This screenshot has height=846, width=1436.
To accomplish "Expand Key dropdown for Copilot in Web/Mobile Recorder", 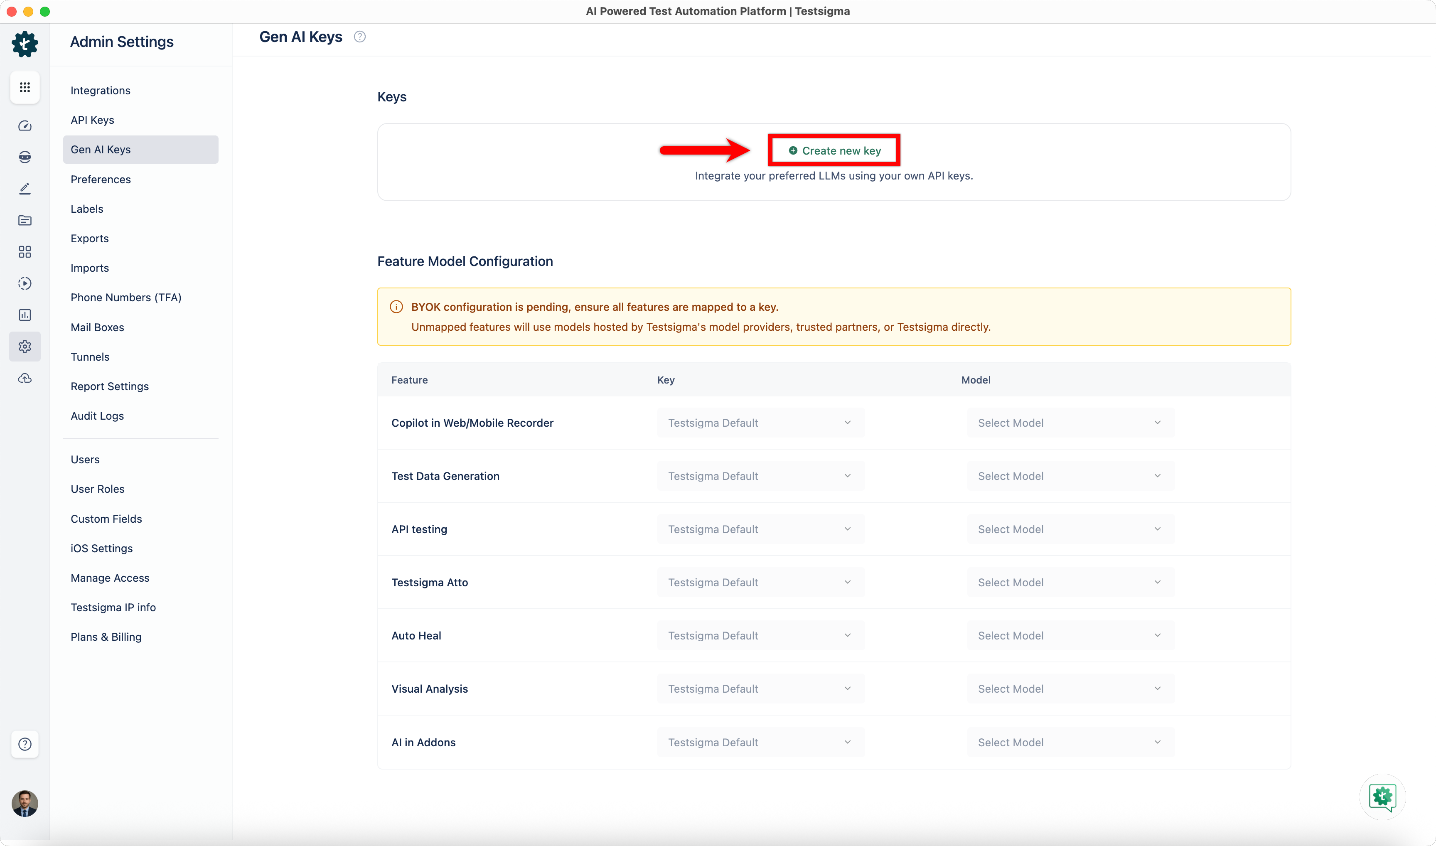I will [760, 423].
